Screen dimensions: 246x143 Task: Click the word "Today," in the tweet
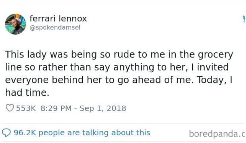pyautogui.click(x=212, y=80)
